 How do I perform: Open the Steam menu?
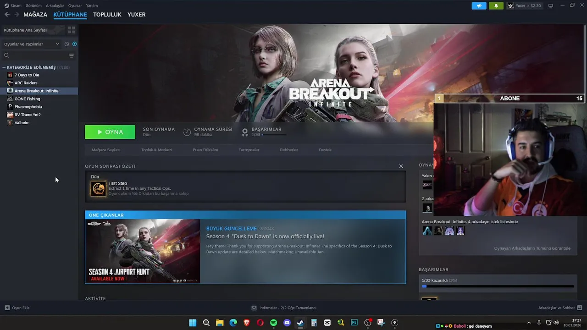[13, 6]
